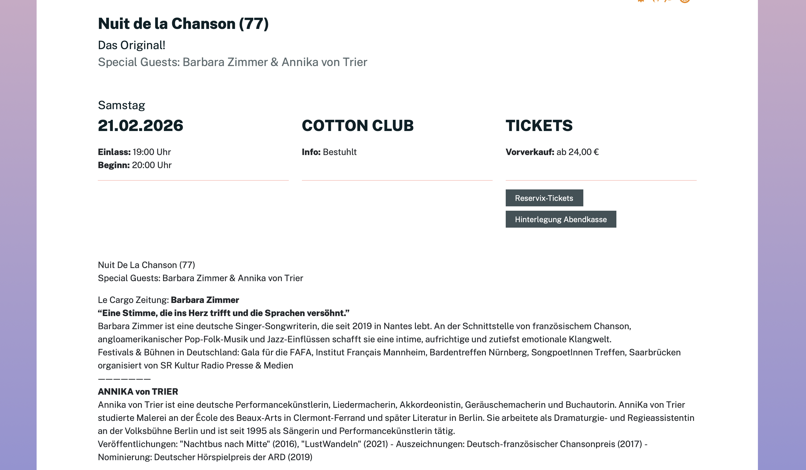
Task: Click the "Nuit de la Chanson (77)" main heading
Action: (183, 24)
